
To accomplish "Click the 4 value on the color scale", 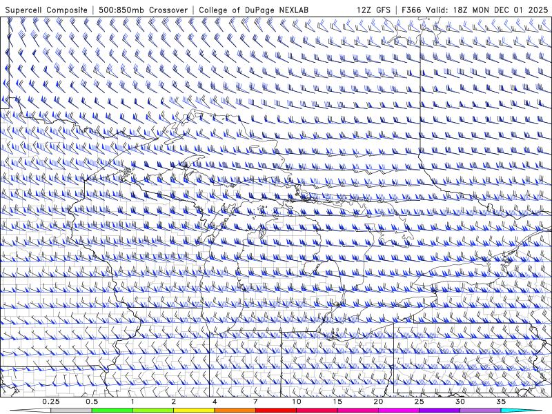I will pos(215,402).
